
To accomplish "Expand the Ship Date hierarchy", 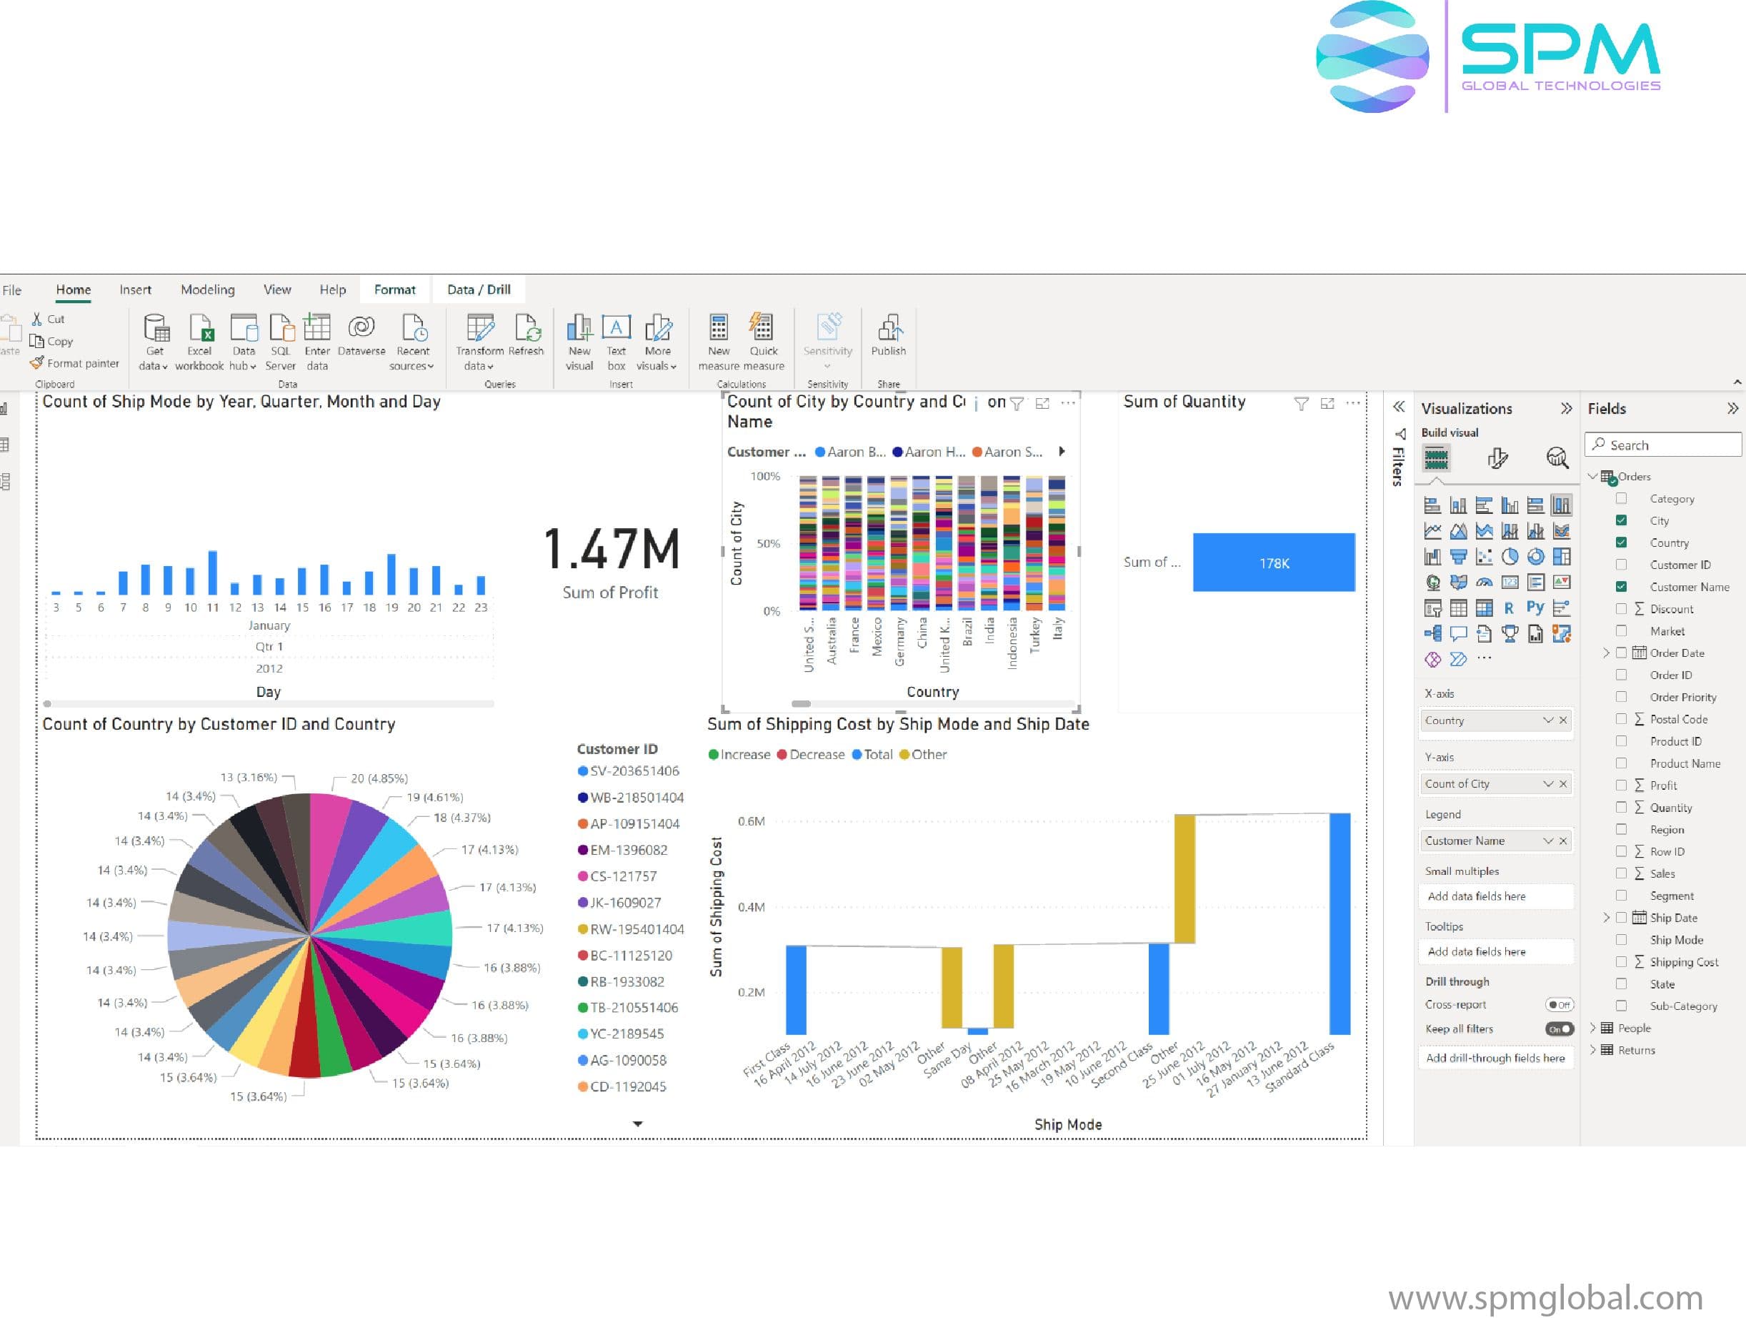I will [x=1606, y=918].
